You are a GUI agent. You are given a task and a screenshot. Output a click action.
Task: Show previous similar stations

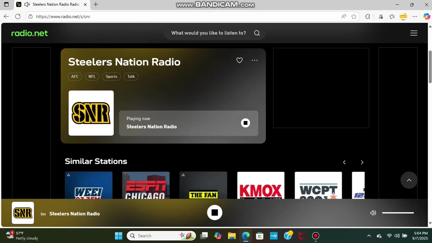(344, 162)
